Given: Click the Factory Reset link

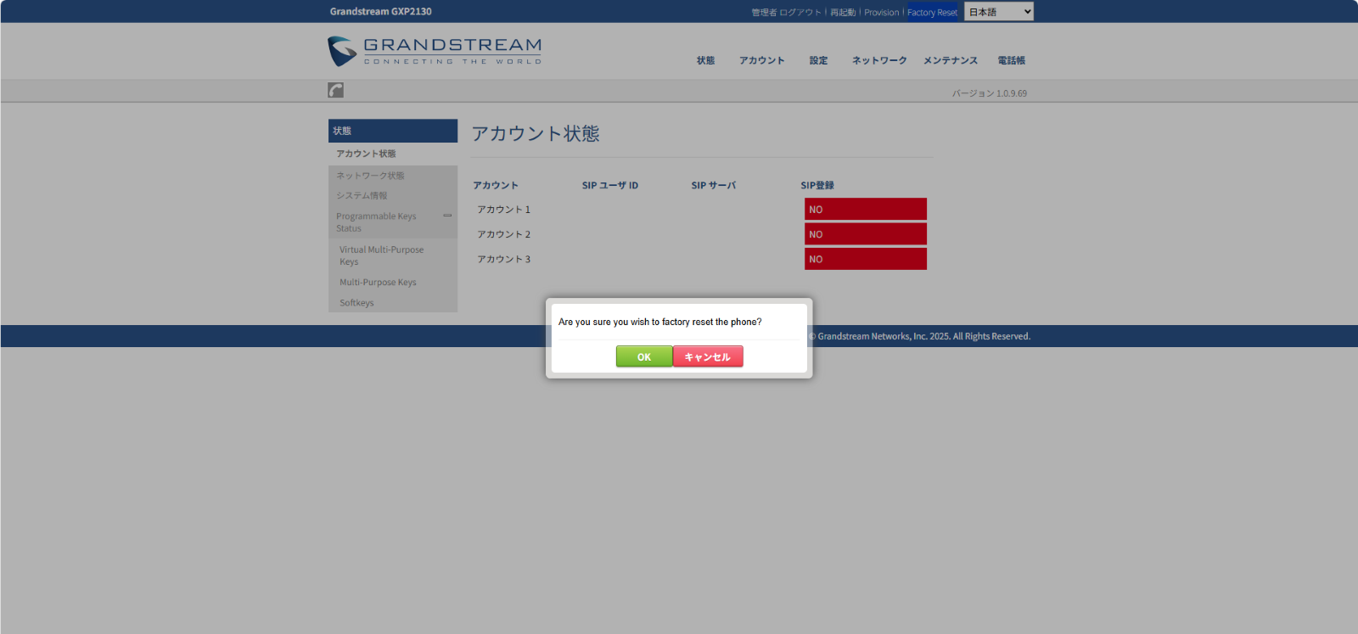Looking at the screenshot, I should coord(932,13).
